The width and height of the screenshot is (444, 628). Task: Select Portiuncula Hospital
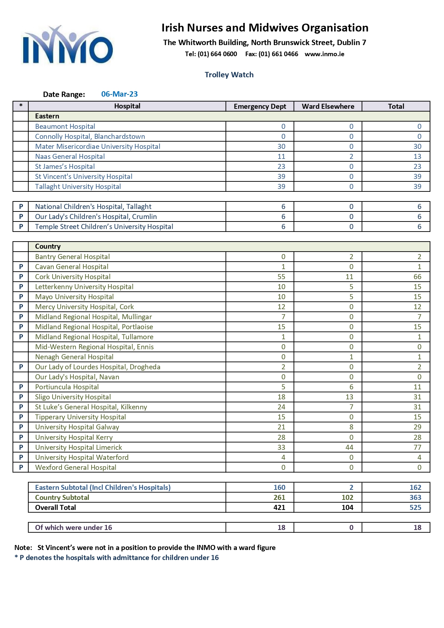(67, 387)
